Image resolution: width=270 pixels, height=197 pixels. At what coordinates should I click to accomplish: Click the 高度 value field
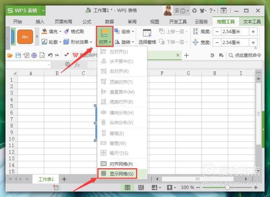[x=235, y=32]
